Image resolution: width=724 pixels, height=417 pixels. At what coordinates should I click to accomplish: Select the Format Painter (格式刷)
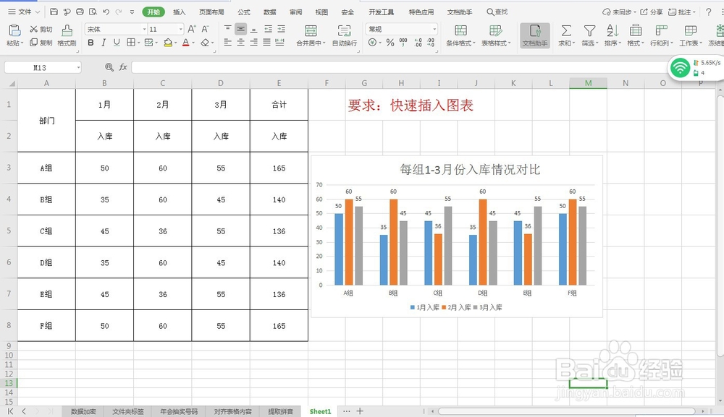point(67,35)
